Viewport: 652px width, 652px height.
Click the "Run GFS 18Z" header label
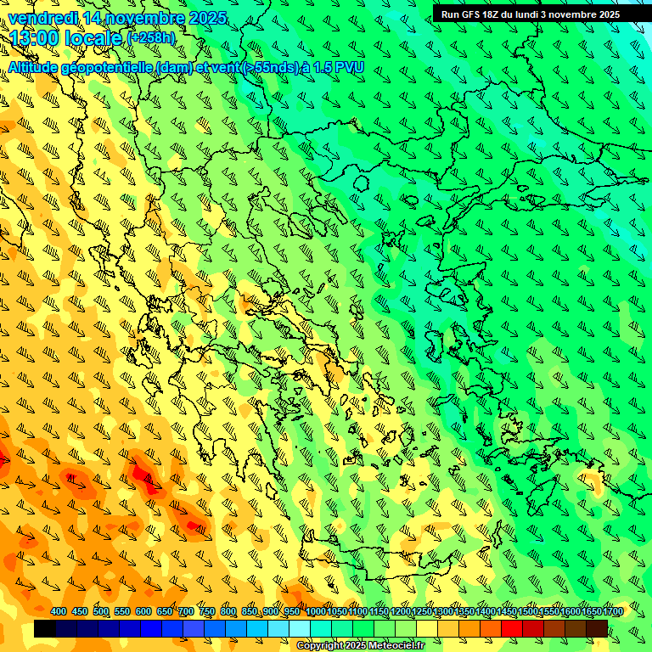530,14
